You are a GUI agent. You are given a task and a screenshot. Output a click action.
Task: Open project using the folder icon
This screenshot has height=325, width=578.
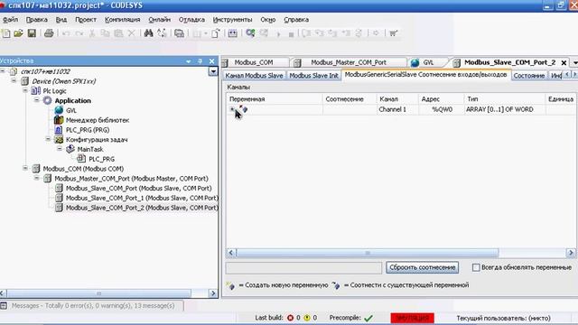18,33
